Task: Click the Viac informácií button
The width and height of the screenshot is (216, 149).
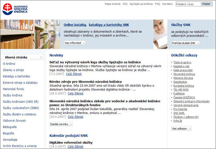Action: click(x=75, y=43)
